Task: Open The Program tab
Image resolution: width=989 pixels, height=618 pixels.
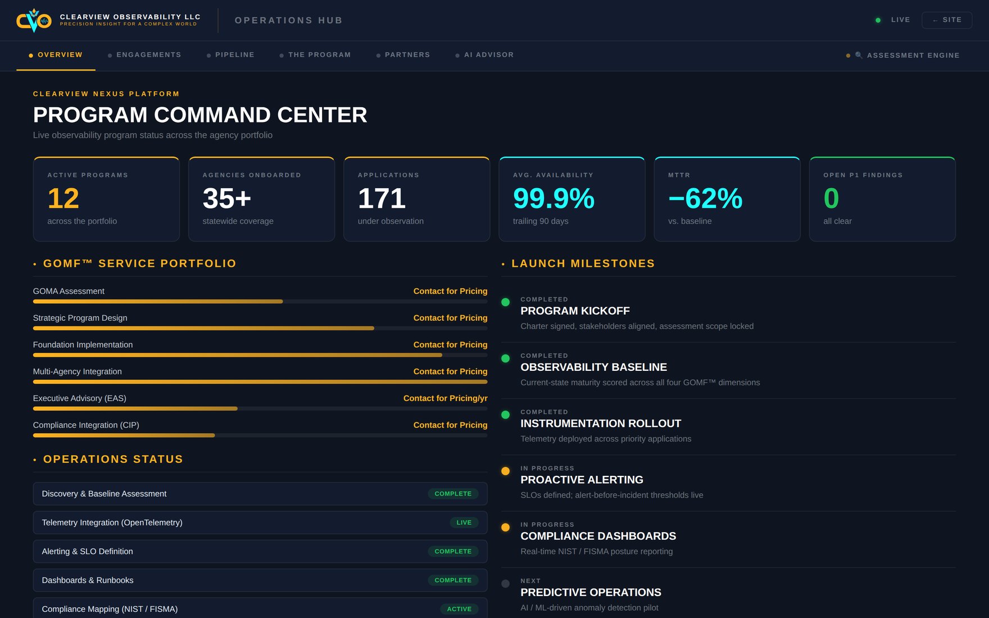Action: (315, 55)
